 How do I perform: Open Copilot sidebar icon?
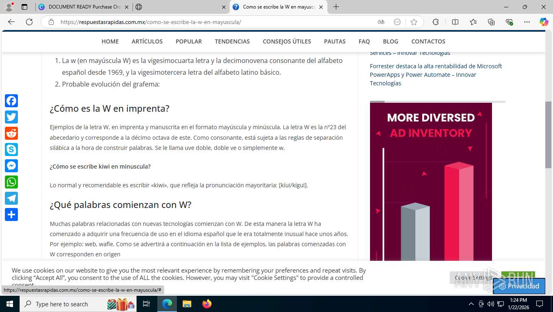click(544, 22)
